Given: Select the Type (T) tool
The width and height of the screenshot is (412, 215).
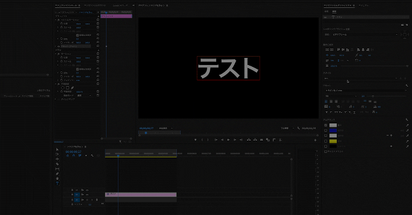Looking at the screenshot, I should pos(57,183).
